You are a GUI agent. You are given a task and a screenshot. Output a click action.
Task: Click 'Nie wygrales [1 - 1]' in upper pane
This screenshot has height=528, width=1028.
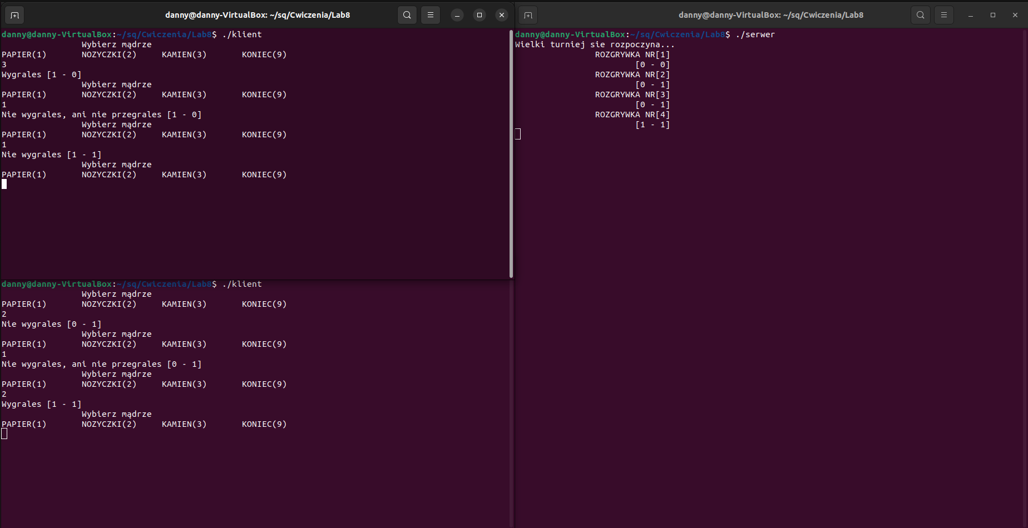point(52,155)
